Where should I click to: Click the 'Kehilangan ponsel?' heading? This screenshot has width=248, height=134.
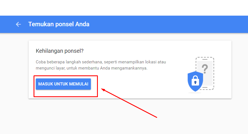pyautogui.click(x=60, y=51)
